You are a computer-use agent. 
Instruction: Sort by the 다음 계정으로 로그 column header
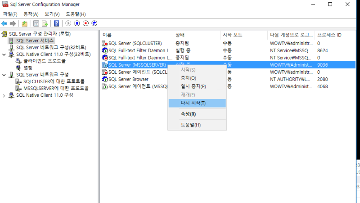[291, 35]
